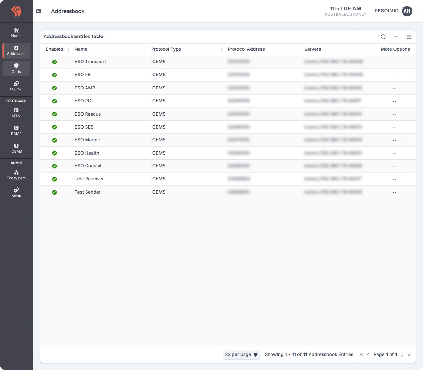The height and width of the screenshot is (370, 423).
Task: Toggle enabled status for ESO Transport
Action: [x=55, y=62]
